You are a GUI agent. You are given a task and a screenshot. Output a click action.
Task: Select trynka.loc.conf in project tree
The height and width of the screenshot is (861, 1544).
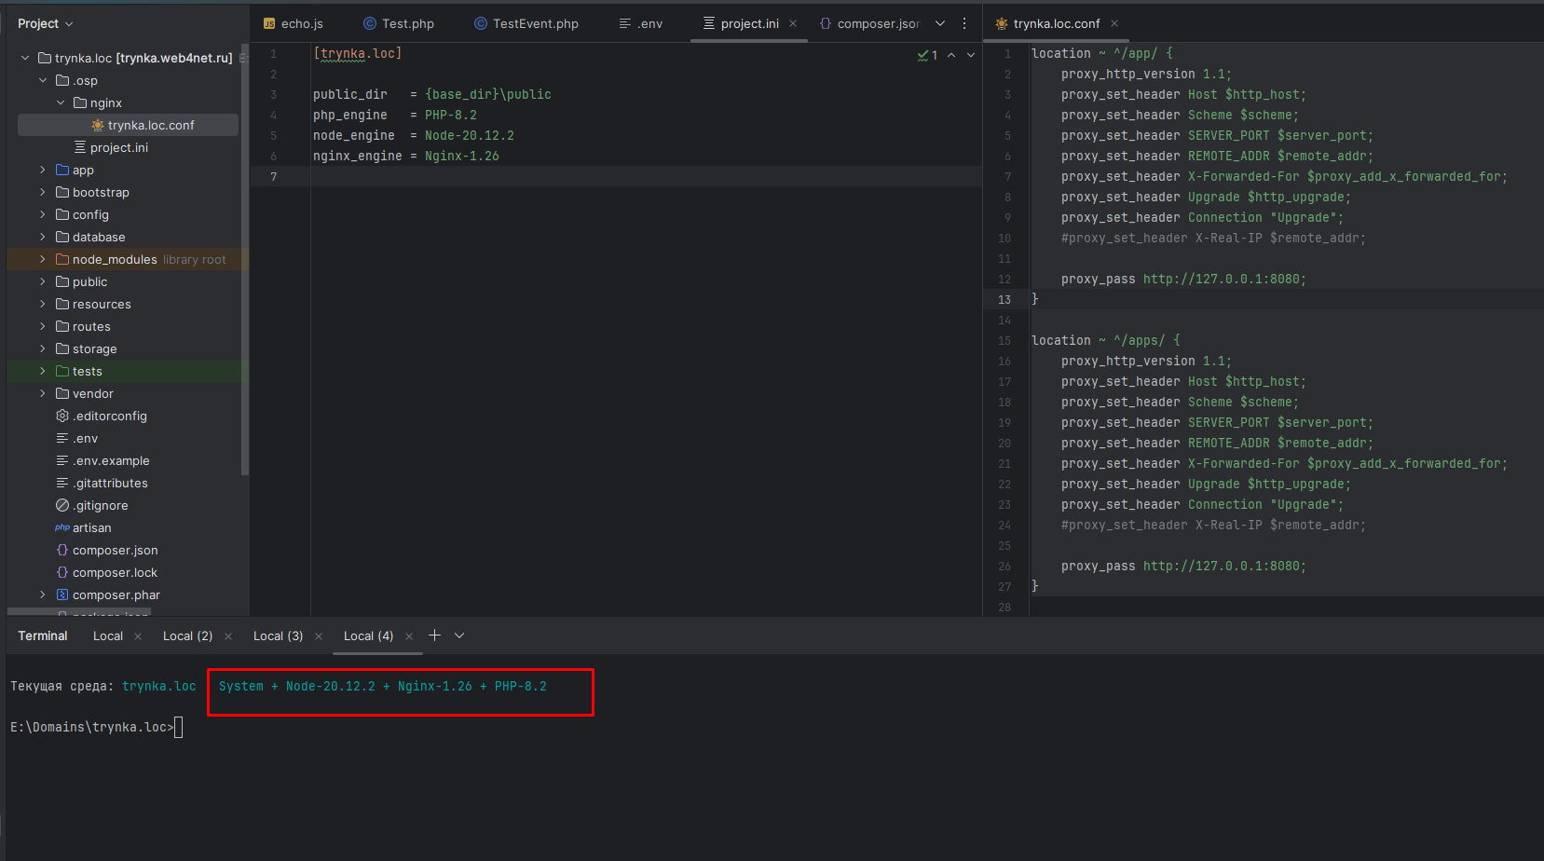point(128,125)
